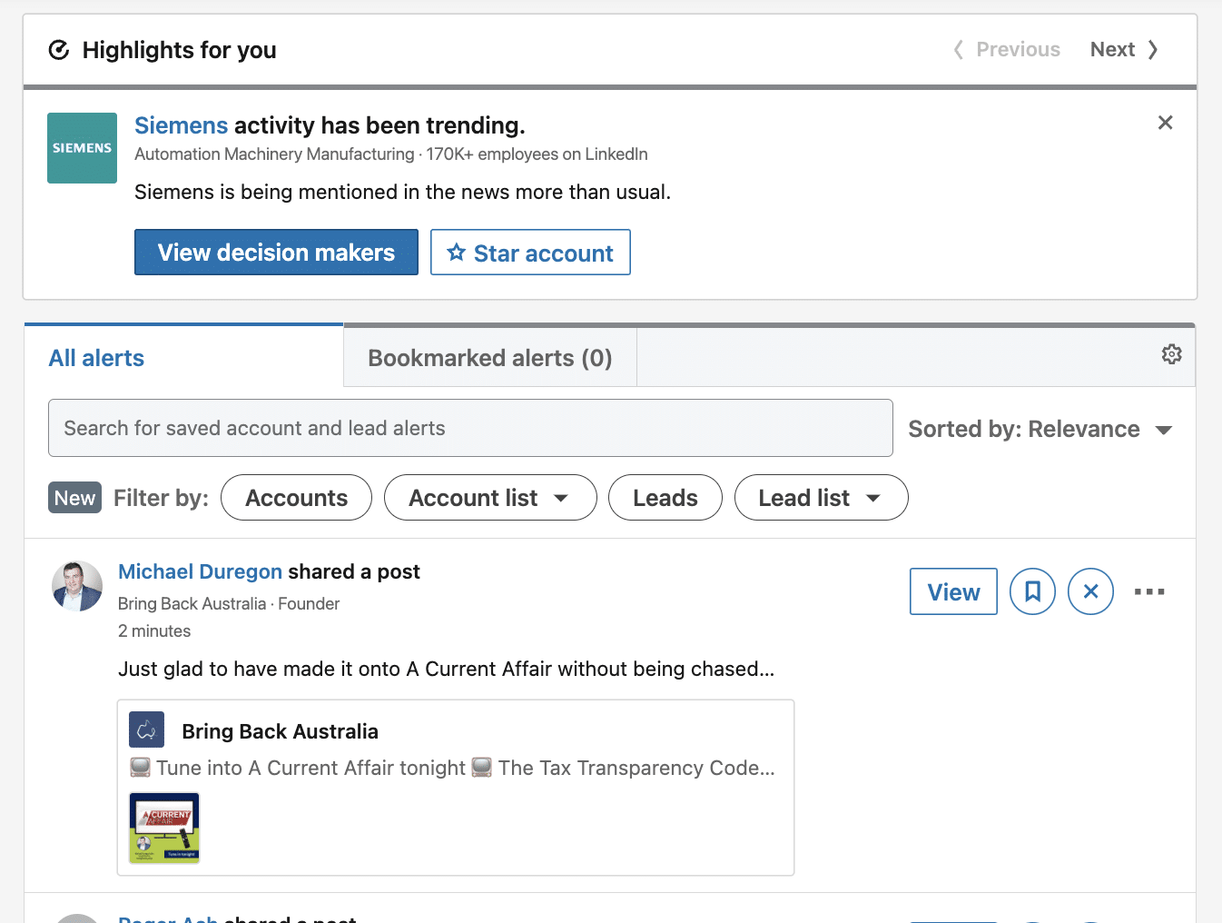This screenshot has height=923, width=1222.
Task: Open the Sorted by Relevance dropdown
Action: pyautogui.click(x=1040, y=429)
